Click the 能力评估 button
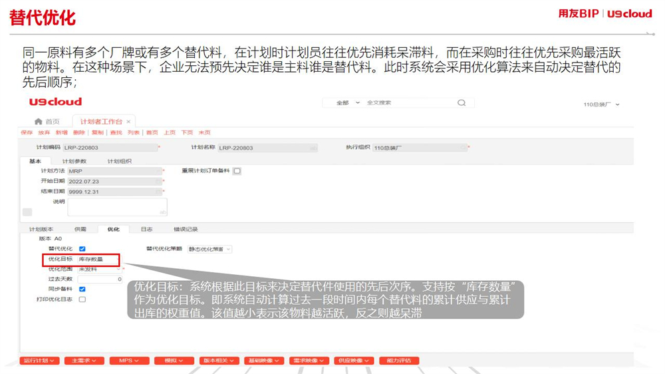Screen dimensions: 665x374 (399, 361)
